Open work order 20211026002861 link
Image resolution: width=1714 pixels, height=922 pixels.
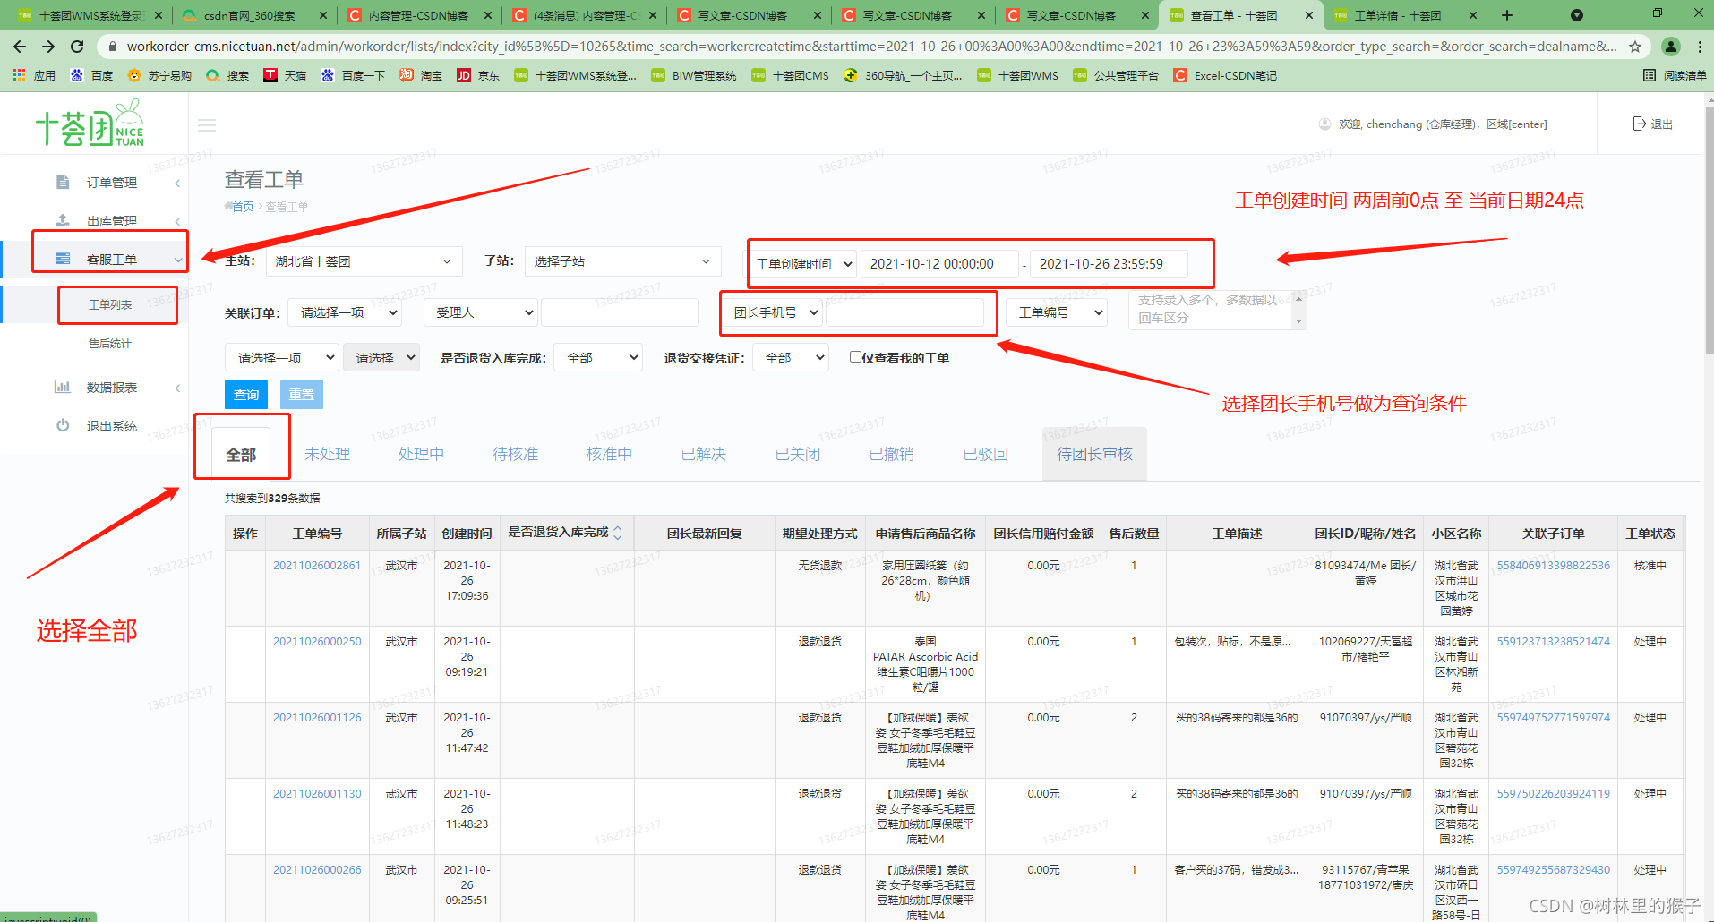[x=317, y=565]
